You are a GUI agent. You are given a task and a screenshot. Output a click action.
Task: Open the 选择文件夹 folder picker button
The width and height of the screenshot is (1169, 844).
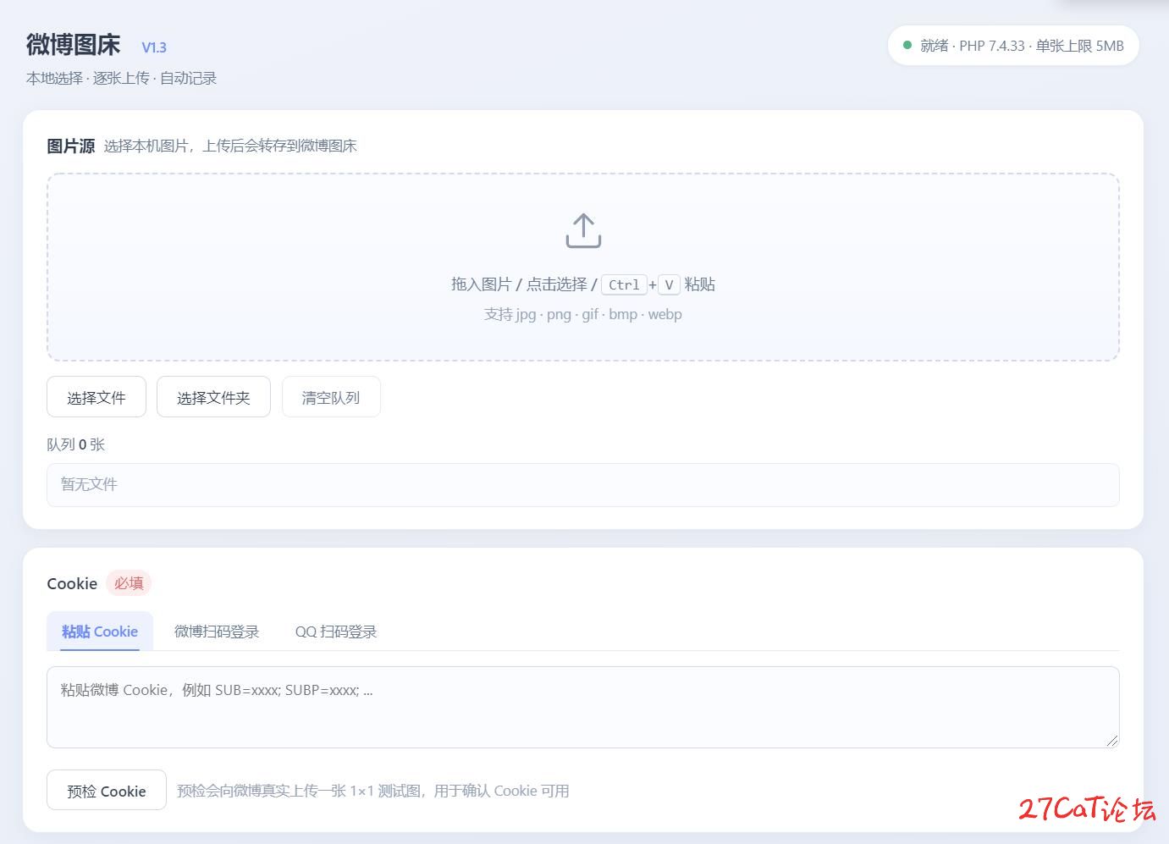click(x=213, y=397)
